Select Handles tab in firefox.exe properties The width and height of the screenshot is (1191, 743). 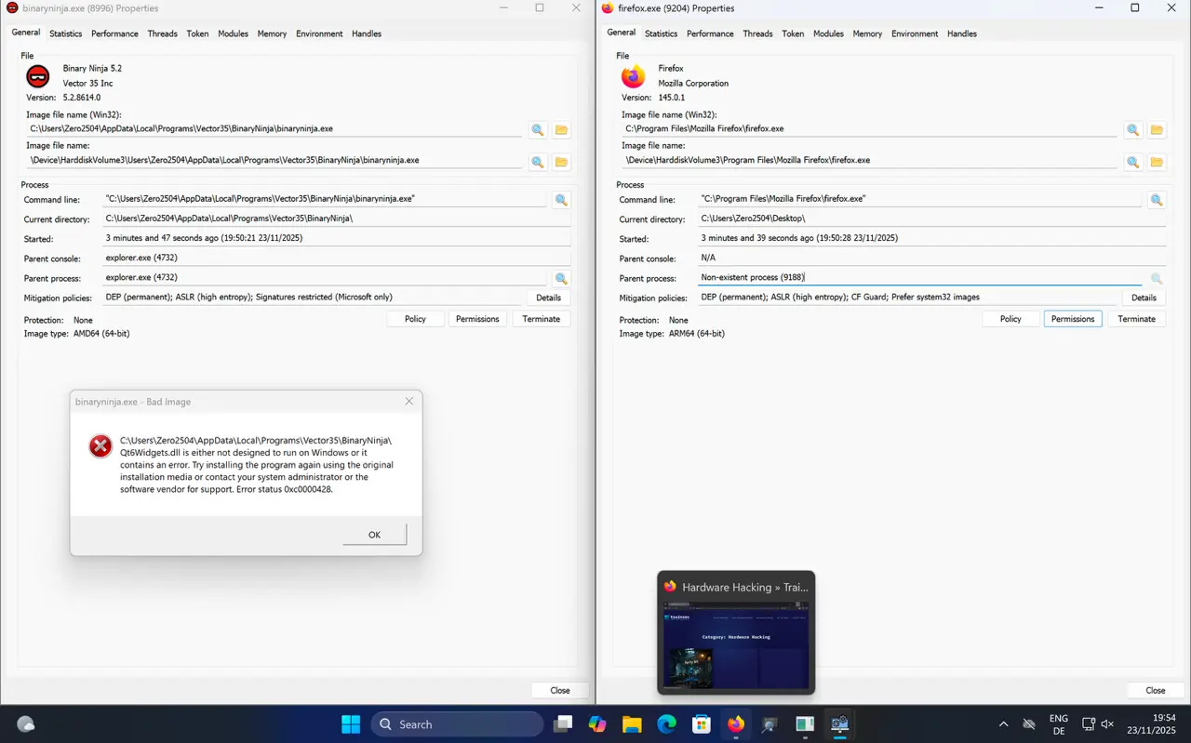[x=961, y=33]
